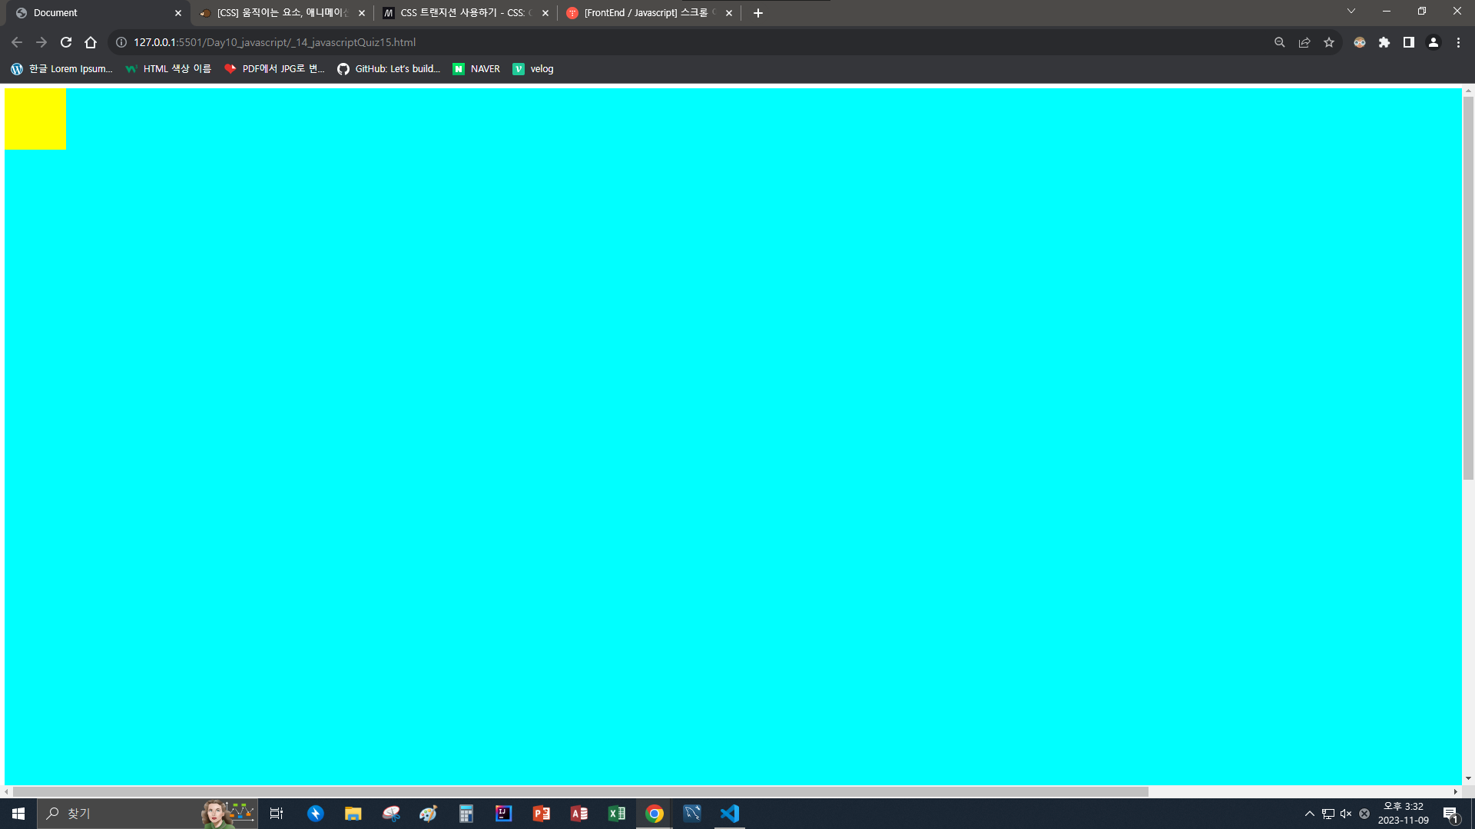1475x829 pixels.
Task: Open the NAVER bookmark
Action: (x=476, y=69)
